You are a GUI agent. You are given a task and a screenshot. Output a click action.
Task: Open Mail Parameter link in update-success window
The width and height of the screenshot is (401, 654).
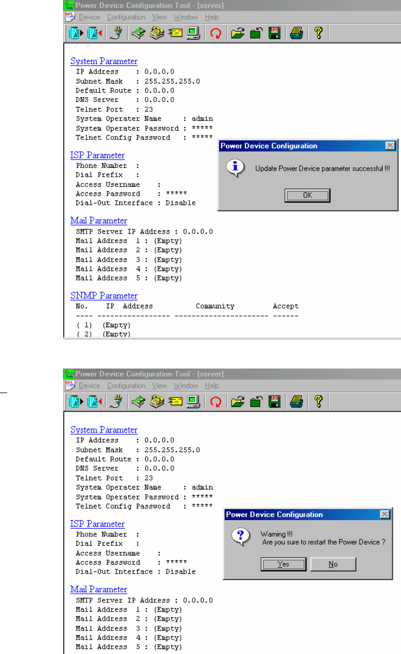coord(99,221)
